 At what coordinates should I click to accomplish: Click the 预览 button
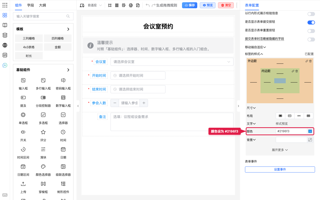(x=207, y=5)
